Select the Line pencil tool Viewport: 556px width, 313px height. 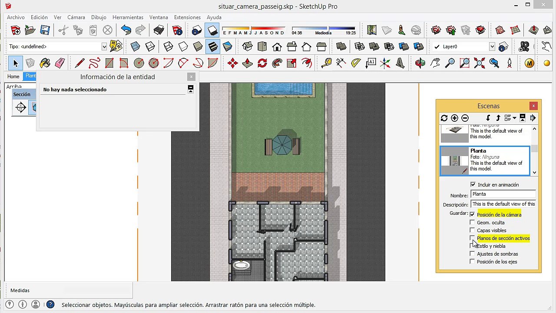[x=79, y=63]
